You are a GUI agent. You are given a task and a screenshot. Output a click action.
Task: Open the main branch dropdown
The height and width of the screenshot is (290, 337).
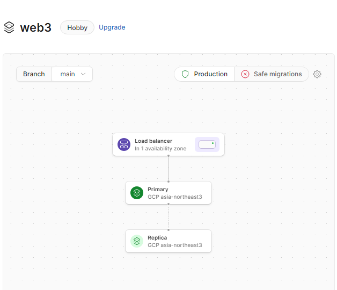72,74
